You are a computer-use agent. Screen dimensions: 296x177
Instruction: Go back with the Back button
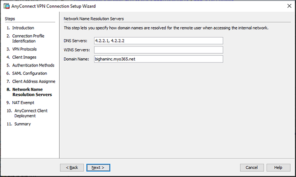click(x=72, y=168)
